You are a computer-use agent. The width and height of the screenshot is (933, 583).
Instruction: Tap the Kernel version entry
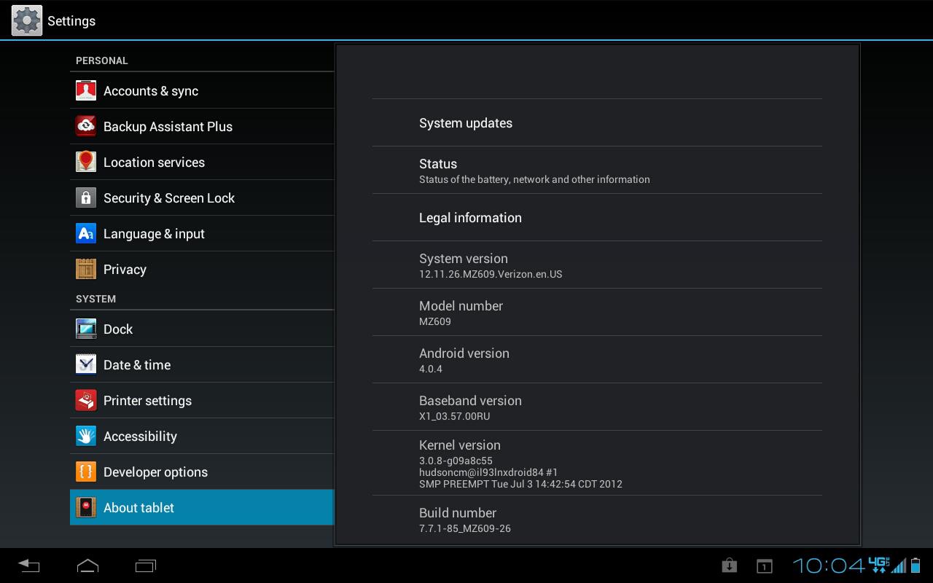(597, 463)
